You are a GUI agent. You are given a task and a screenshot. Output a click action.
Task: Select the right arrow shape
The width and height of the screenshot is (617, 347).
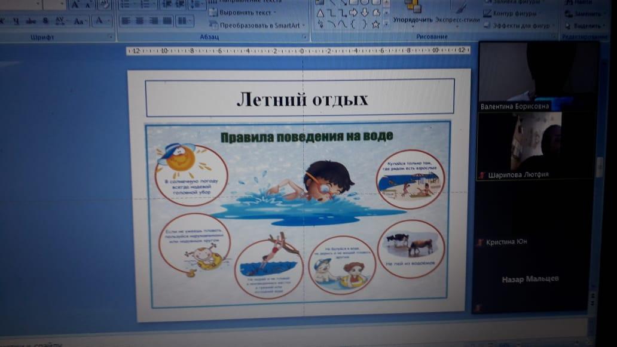pos(353,13)
